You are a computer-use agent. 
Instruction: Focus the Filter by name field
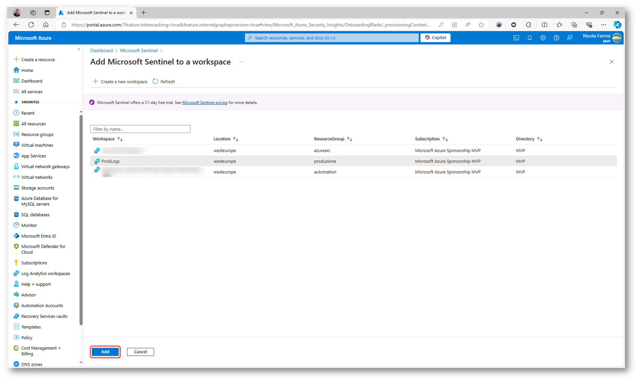(x=140, y=129)
